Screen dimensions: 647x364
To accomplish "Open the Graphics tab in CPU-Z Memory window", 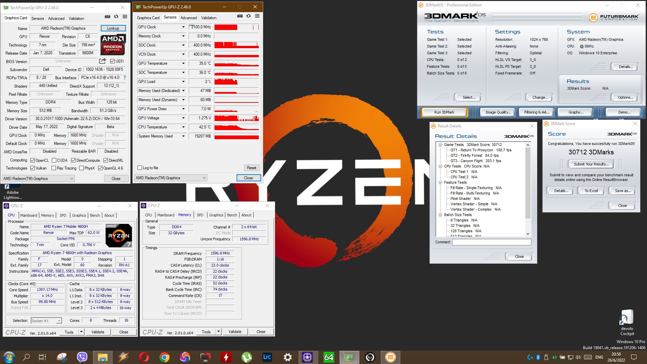I will pos(216,215).
